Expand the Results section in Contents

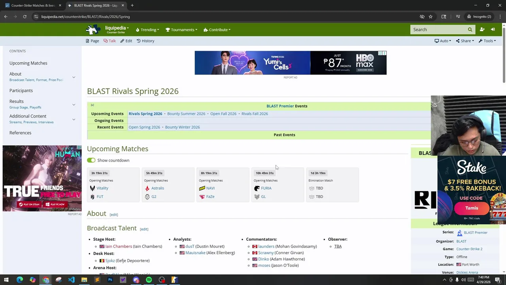[74, 104]
